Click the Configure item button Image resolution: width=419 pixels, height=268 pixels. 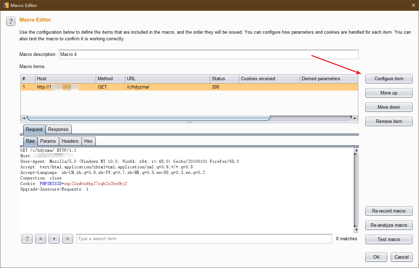(x=389, y=79)
